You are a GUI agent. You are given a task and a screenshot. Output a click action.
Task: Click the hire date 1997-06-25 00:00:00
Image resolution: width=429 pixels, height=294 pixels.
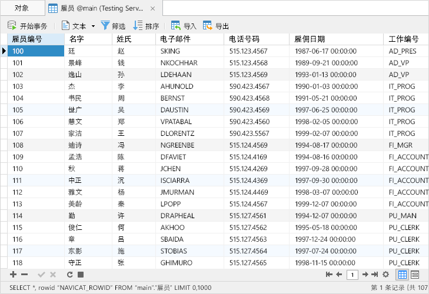[x=336, y=110]
